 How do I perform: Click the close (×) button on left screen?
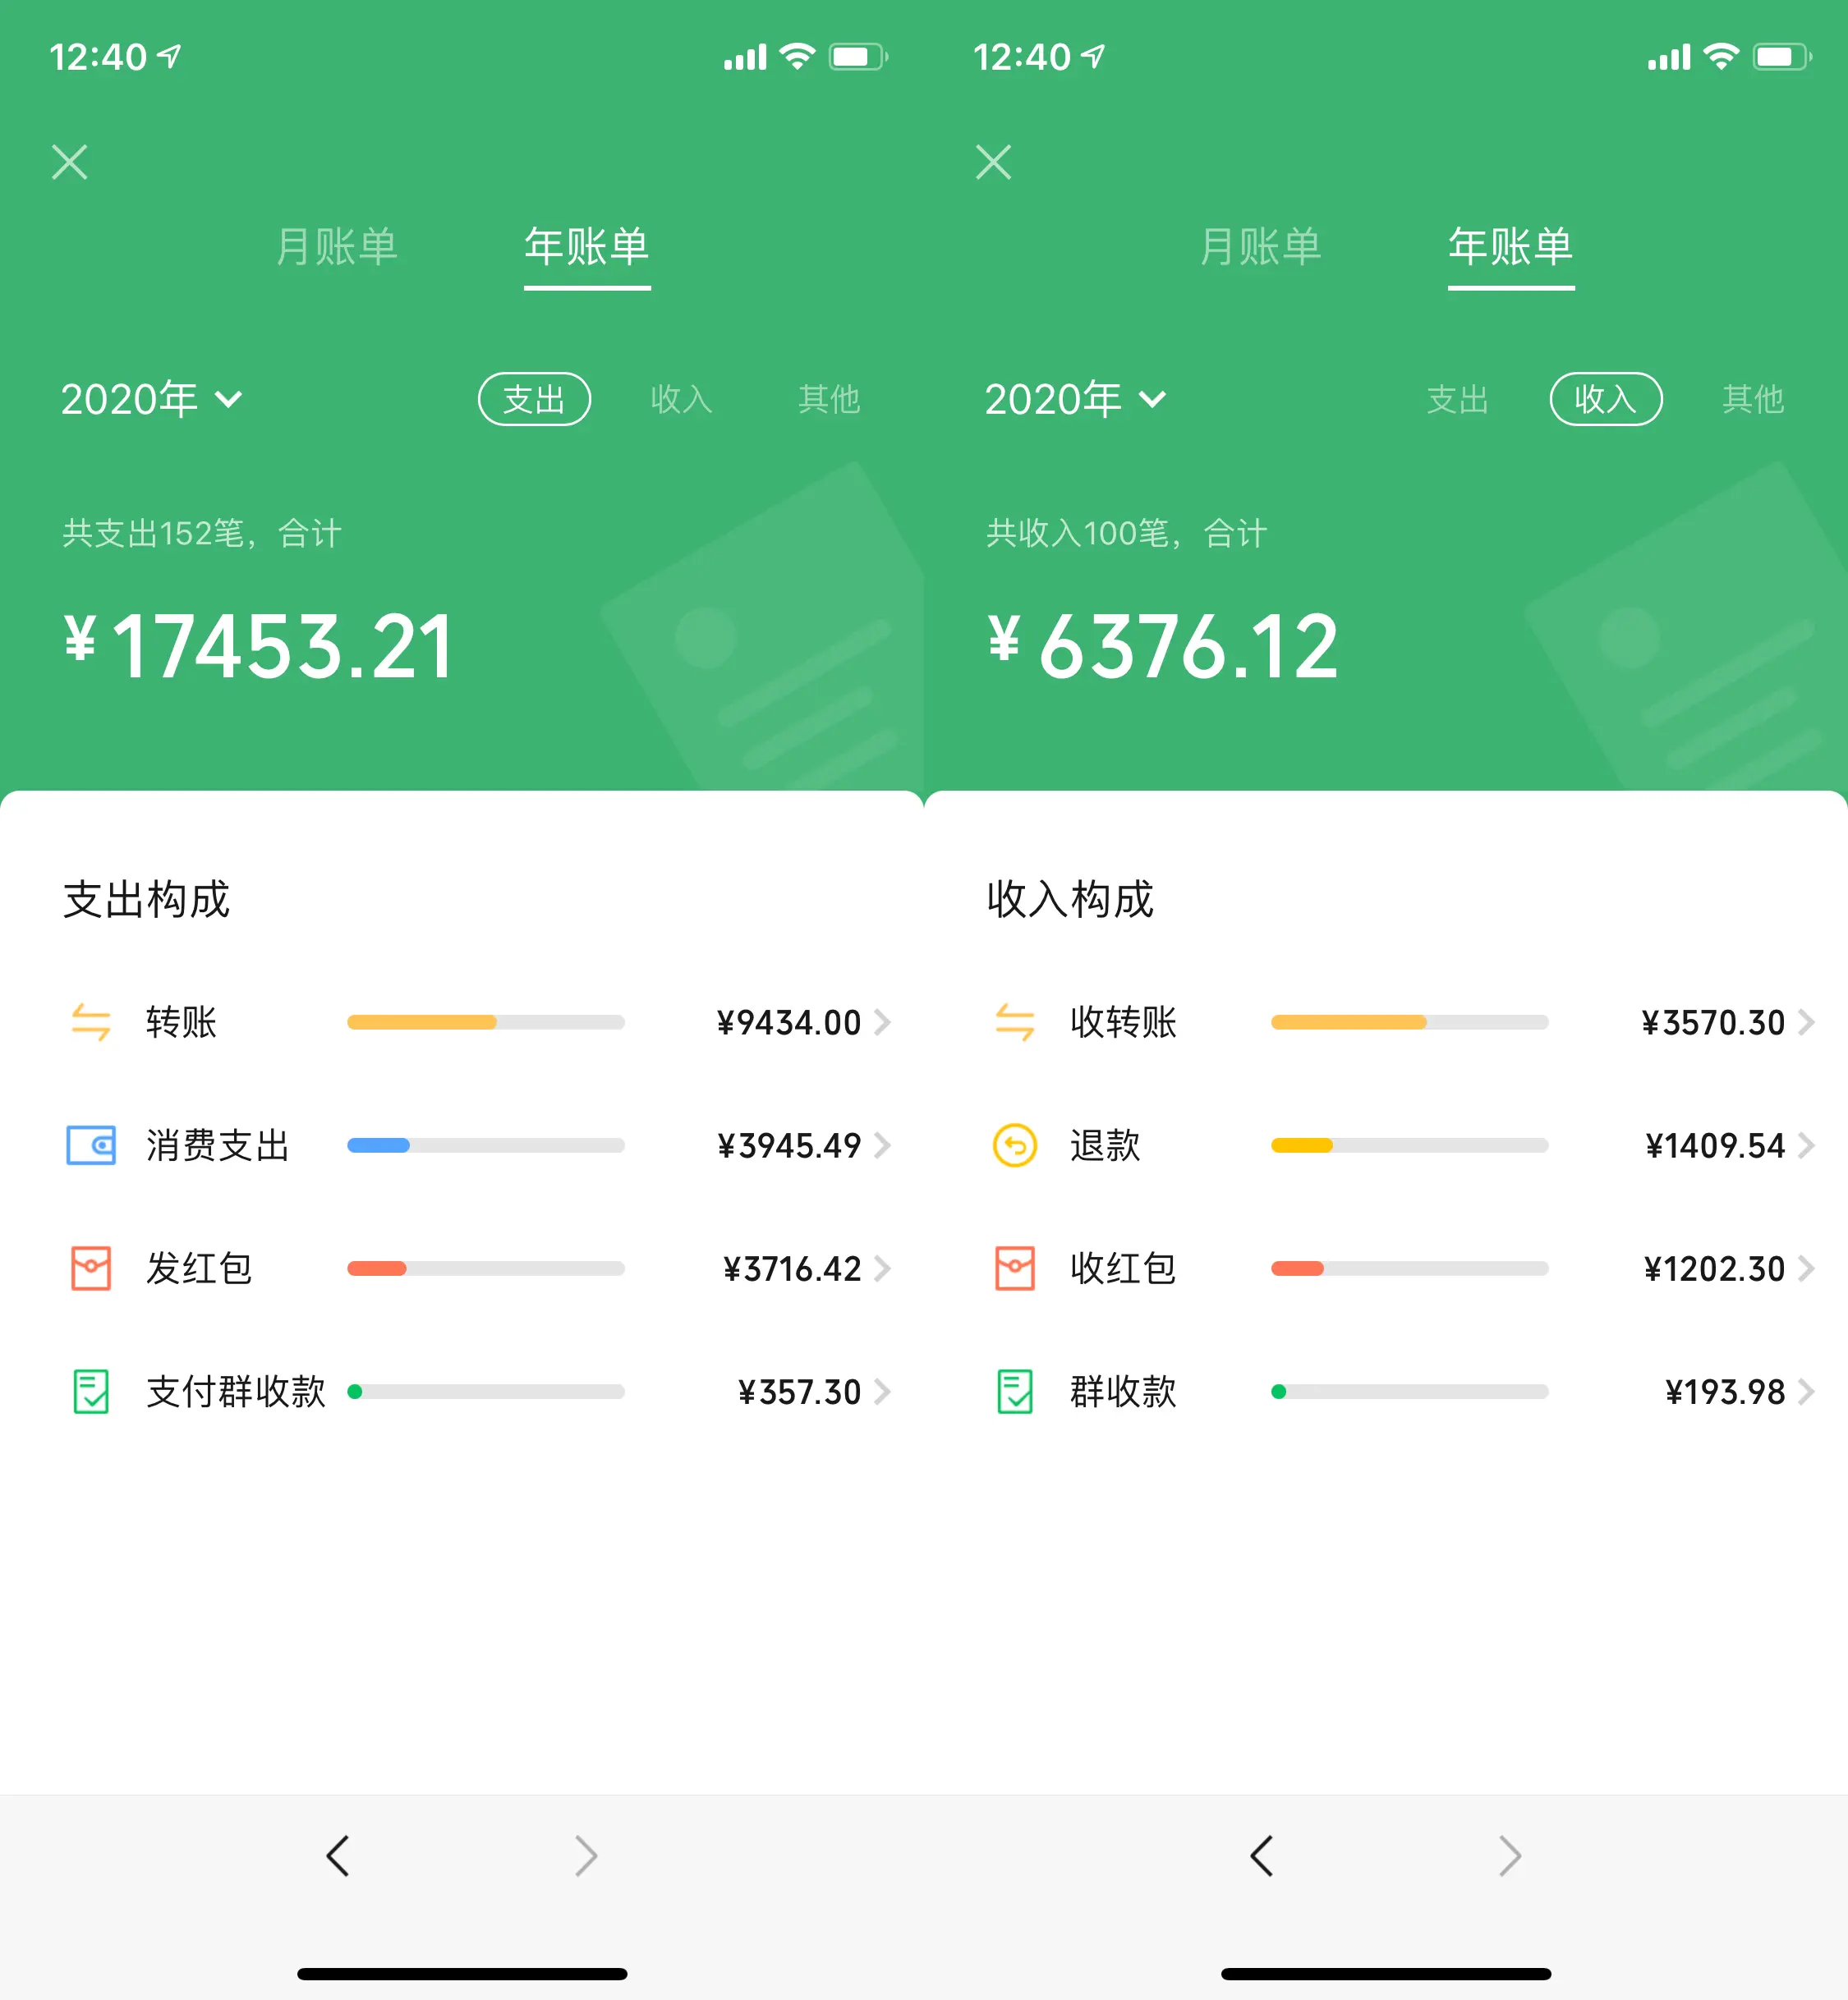tap(70, 162)
